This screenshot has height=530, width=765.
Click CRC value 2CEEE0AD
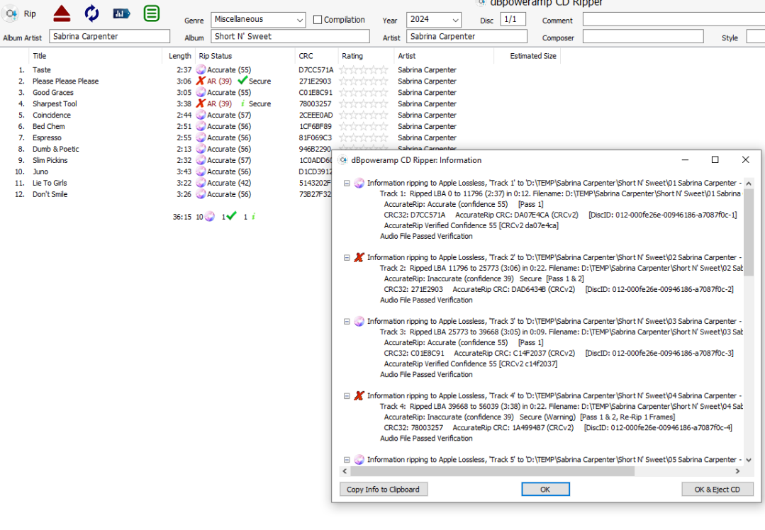pos(316,115)
